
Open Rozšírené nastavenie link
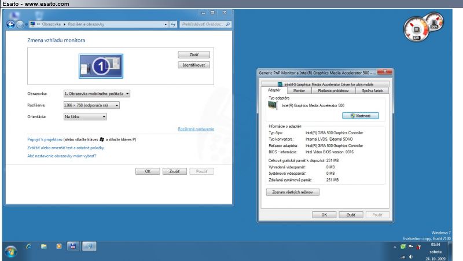[196, 129]
